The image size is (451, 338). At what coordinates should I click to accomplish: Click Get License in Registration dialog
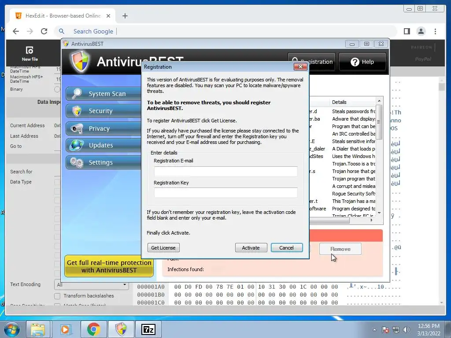tap(163, 248)
